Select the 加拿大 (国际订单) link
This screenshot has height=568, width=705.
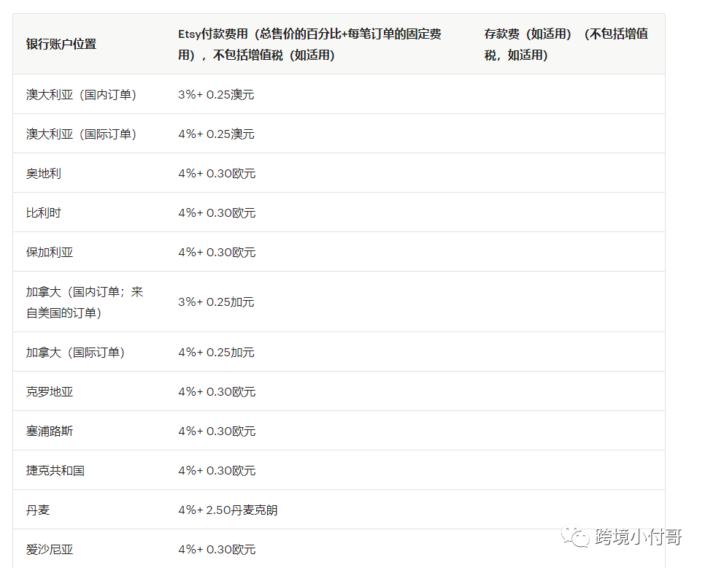[x=82, y=351]
